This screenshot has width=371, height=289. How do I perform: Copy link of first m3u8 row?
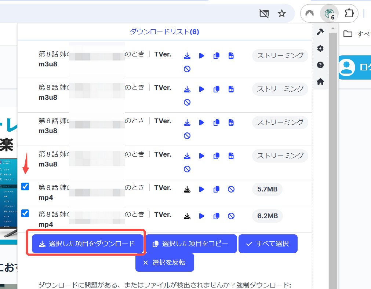pos(216,56)
